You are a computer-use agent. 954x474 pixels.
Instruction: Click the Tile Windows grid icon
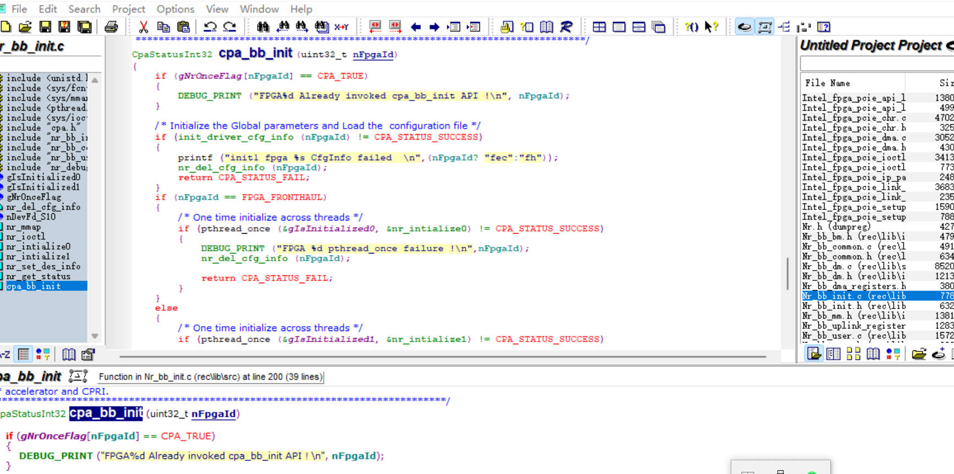(x=599, y=26)
